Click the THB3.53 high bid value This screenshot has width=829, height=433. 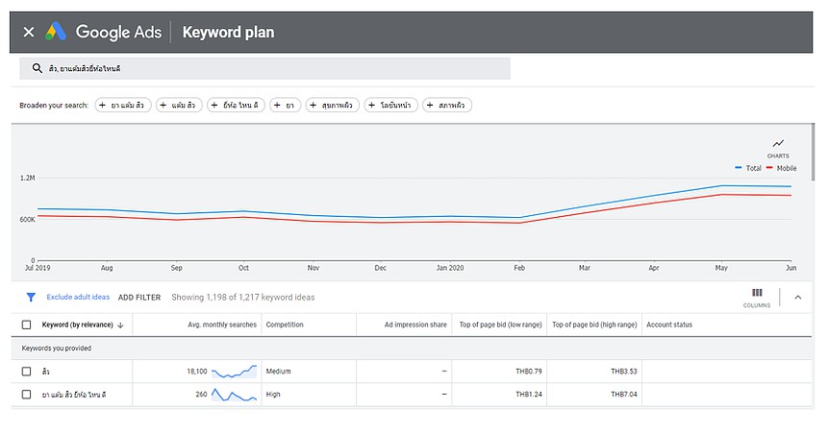tap(624, 372)
